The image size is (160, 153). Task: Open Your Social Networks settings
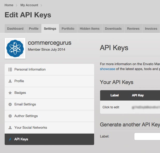49,128
